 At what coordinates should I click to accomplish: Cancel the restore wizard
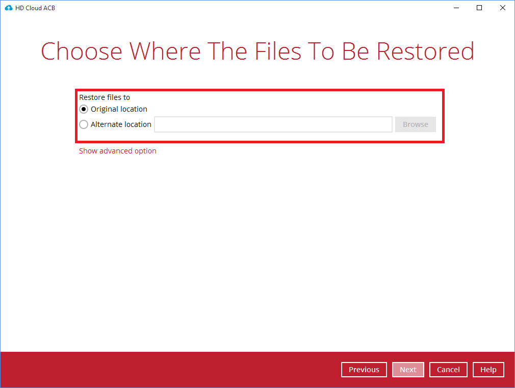click(x=448, y=370)
